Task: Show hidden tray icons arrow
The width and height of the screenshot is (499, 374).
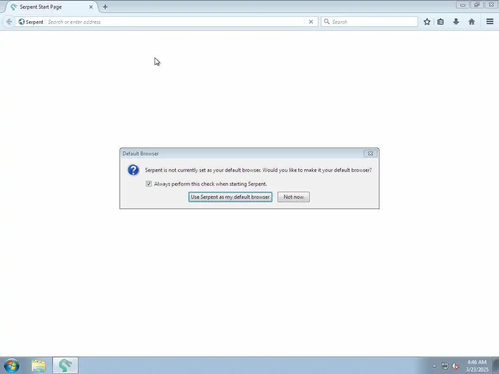Action: click(x=434, y=366)
